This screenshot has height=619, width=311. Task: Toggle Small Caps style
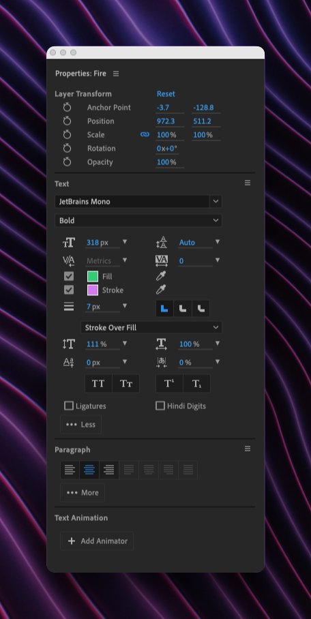click(x=126, y=383)
